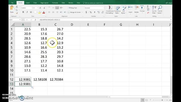Select column B header
The height and width of the screenshot is (102, 181).
point(39,25)
